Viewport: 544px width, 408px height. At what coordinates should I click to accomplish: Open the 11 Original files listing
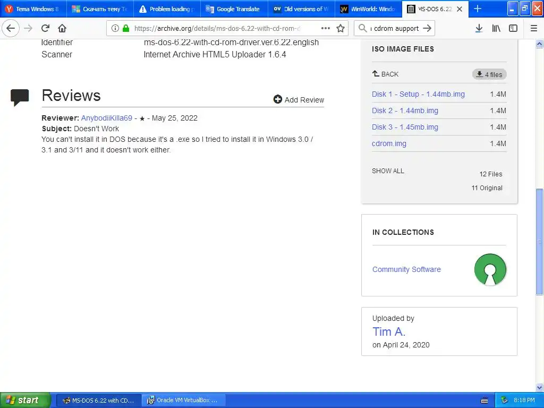[x=487, y=188]
